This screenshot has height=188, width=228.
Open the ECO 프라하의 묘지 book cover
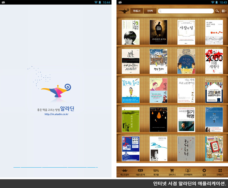point(158,32)
